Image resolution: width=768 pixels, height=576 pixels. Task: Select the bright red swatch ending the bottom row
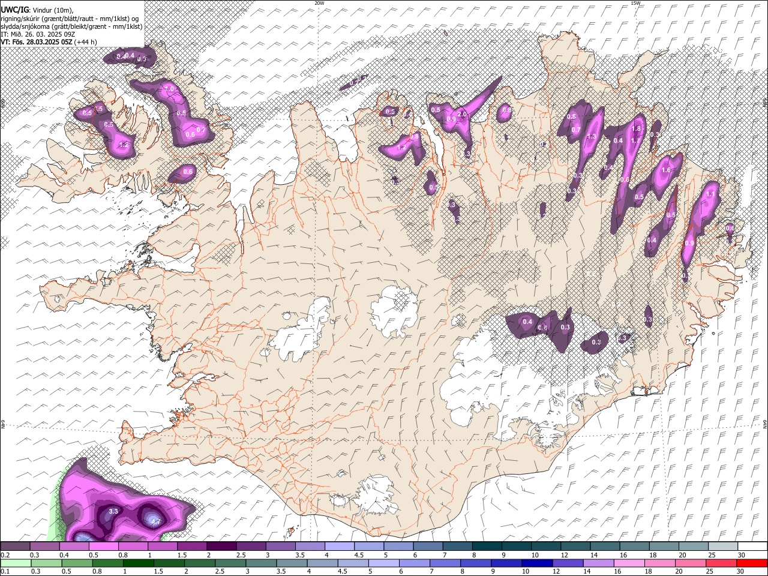click(x=751, y=563)
